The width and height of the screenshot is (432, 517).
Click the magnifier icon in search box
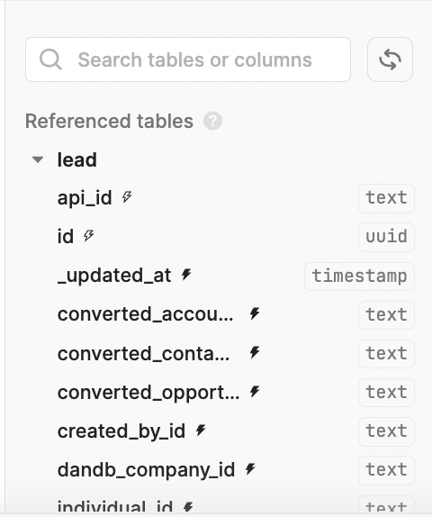(x=50, y=59)
